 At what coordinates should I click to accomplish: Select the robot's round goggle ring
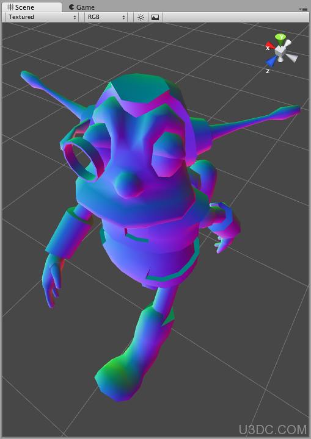point(83,160)
